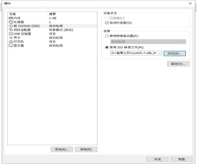Click the 关闭 close button
This screenshot has height=165, width=197.
click(x=157, y=159)
